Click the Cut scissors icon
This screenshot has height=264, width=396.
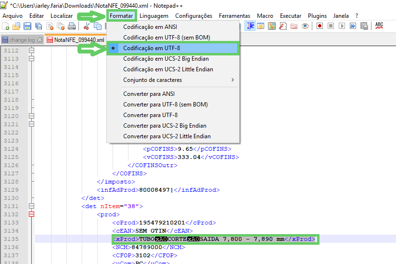click(x=87, y=26)
